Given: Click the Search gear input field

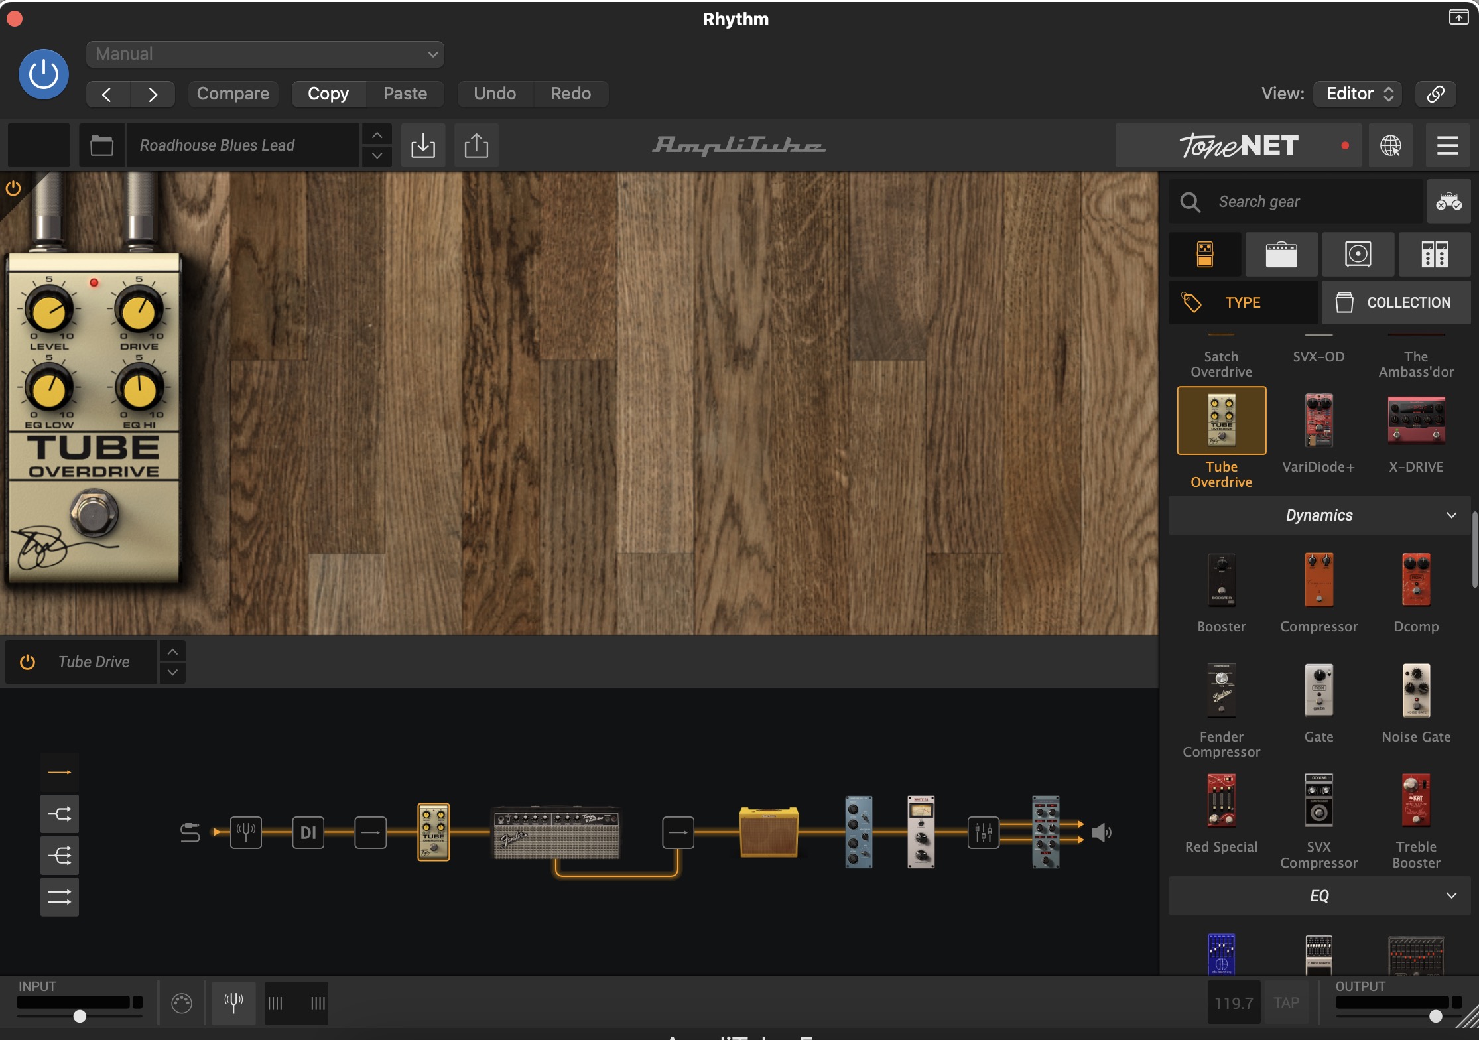Looking at the screenshot, I should 1297,202.
